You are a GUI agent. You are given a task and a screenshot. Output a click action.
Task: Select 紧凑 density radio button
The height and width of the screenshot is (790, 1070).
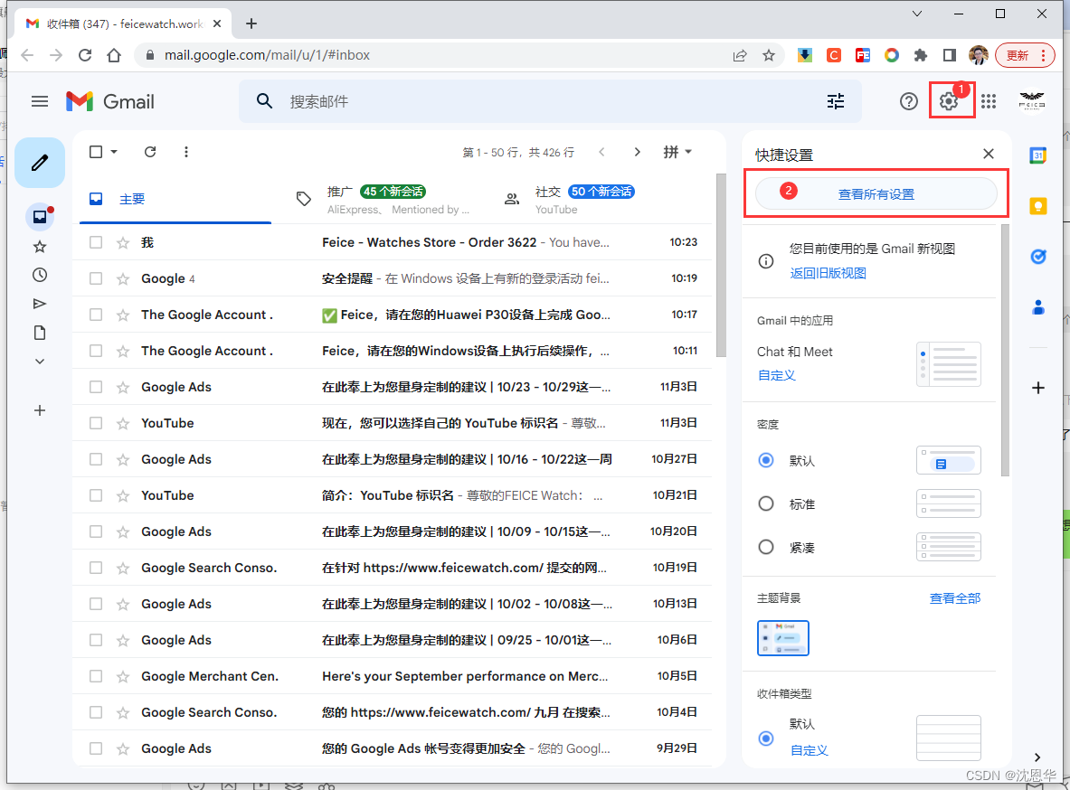tap(766, 547)
